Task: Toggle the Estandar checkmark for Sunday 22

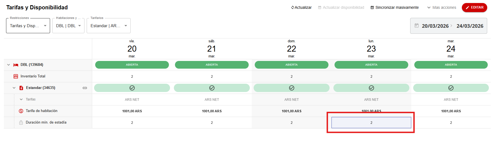Action: pyautogui.click(x=291, y=88)
